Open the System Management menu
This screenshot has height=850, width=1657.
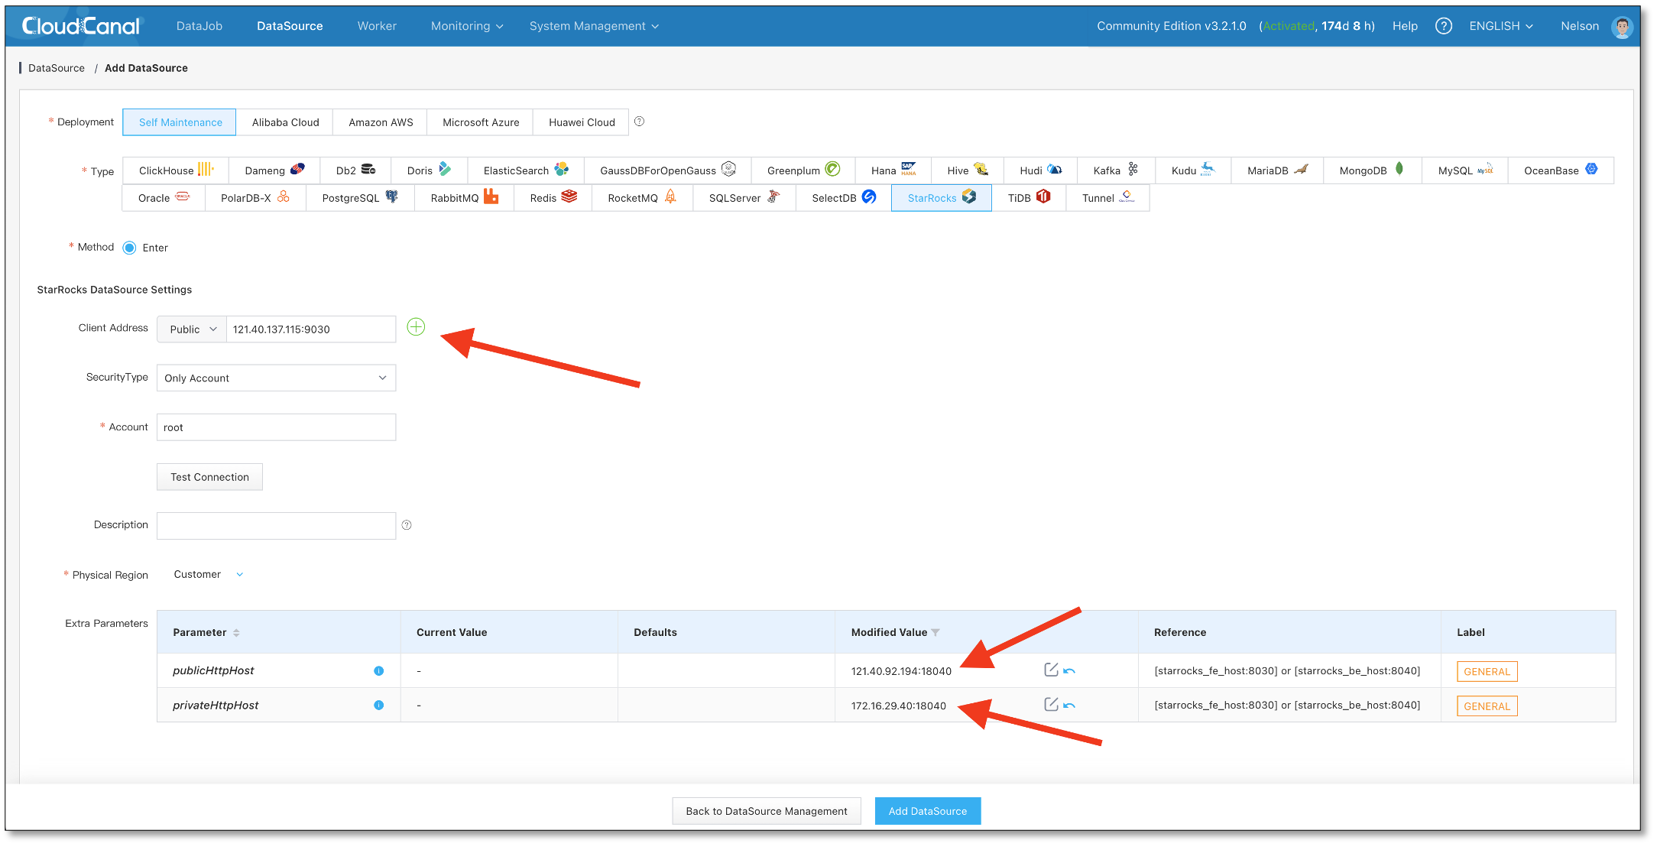click(594, 26)
